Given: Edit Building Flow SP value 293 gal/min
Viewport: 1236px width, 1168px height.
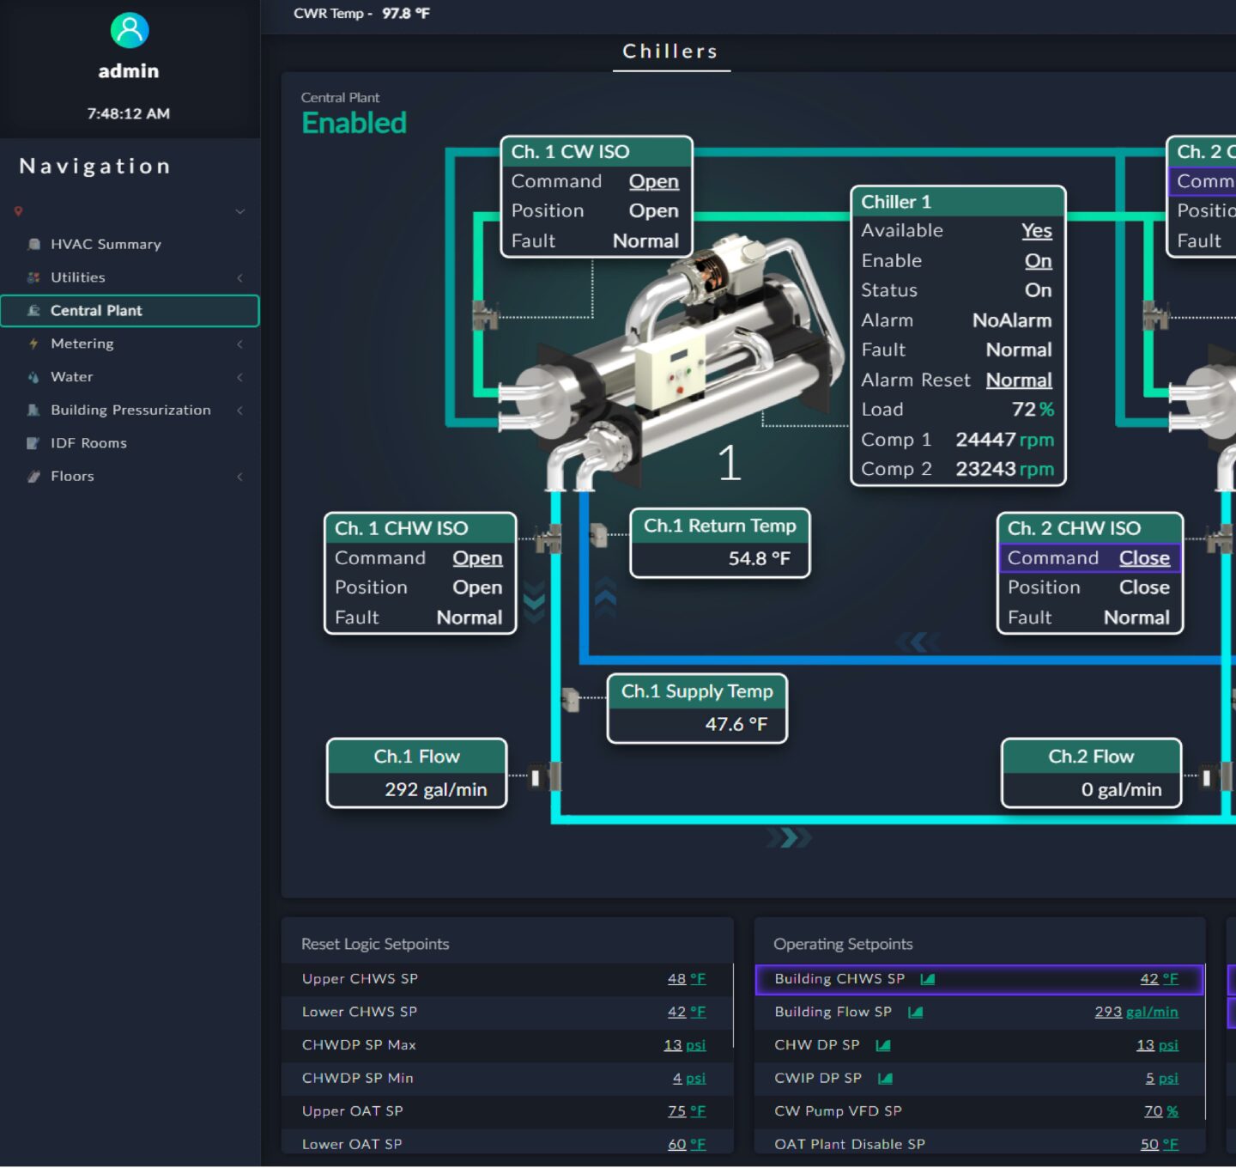Looking at the screenshot, I should tap(1136, 1013).
